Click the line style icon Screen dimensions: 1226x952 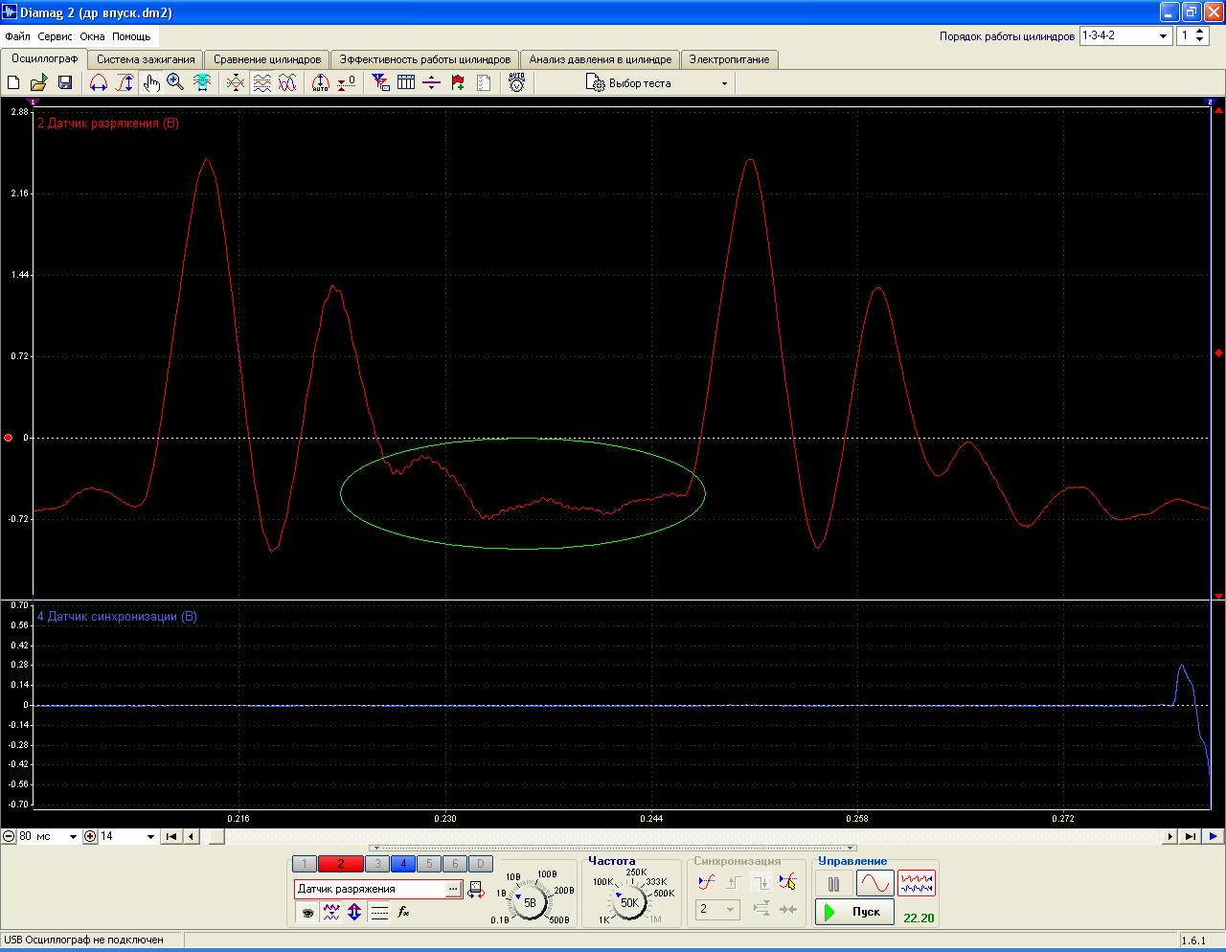(x=379, y=913)
